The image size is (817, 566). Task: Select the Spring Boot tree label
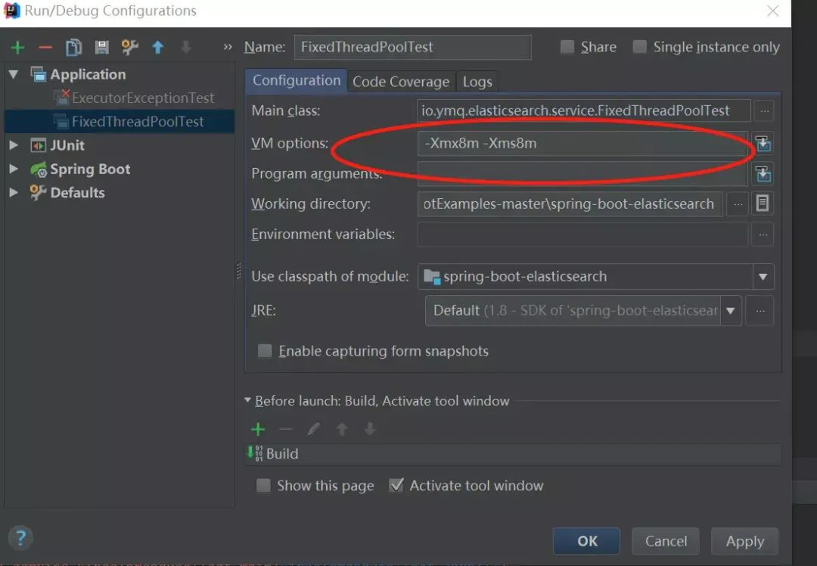(90, 169)
